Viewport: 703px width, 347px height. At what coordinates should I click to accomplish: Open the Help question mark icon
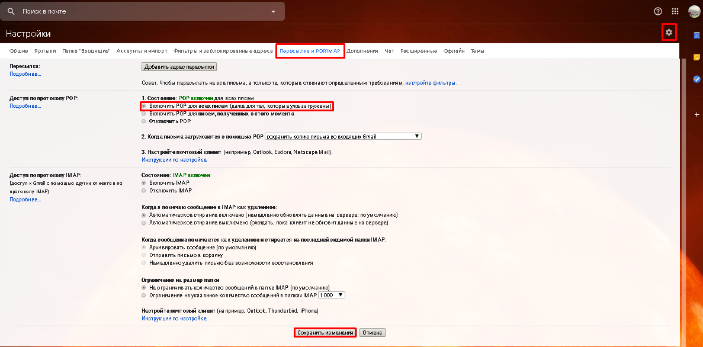click(x=658, y=11)
